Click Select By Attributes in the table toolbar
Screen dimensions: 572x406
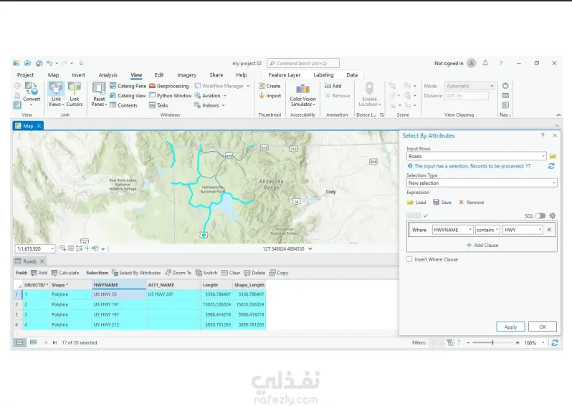coord(136,273)
